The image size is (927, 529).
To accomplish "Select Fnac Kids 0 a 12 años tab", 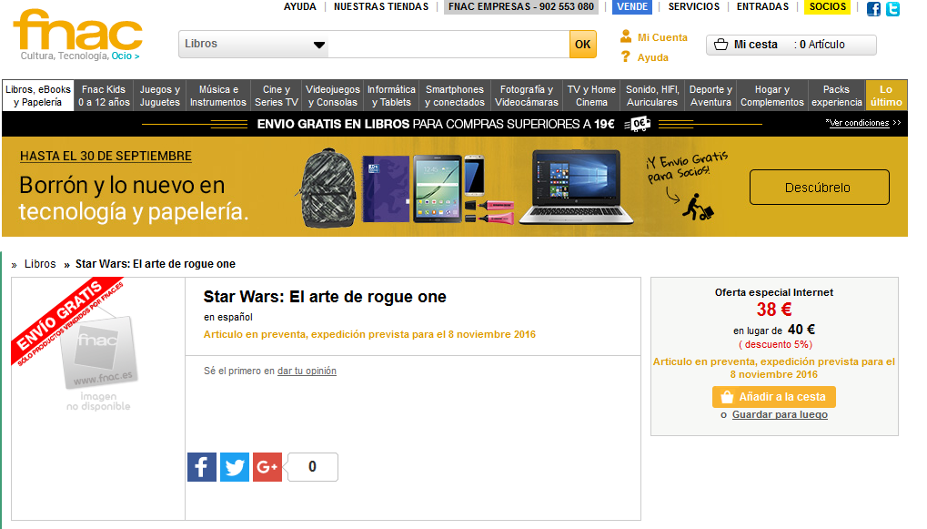I will [x=104, y=96].
